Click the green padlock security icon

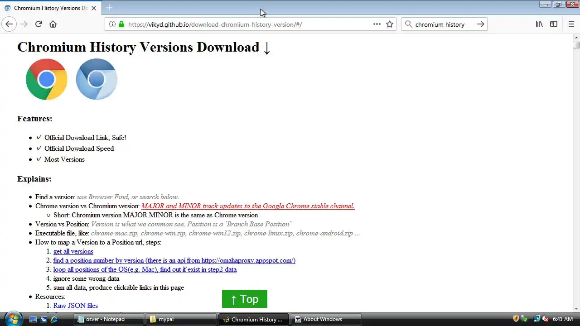tap(121, 24)
